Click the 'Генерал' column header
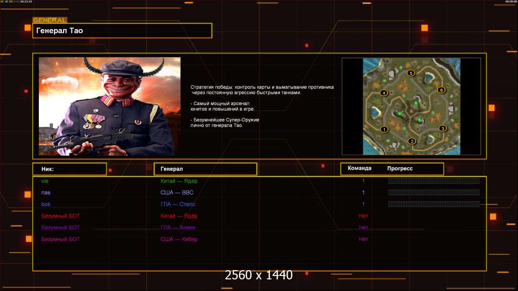The width and height of the screenshot is (518, 291). tap(206, 169)
